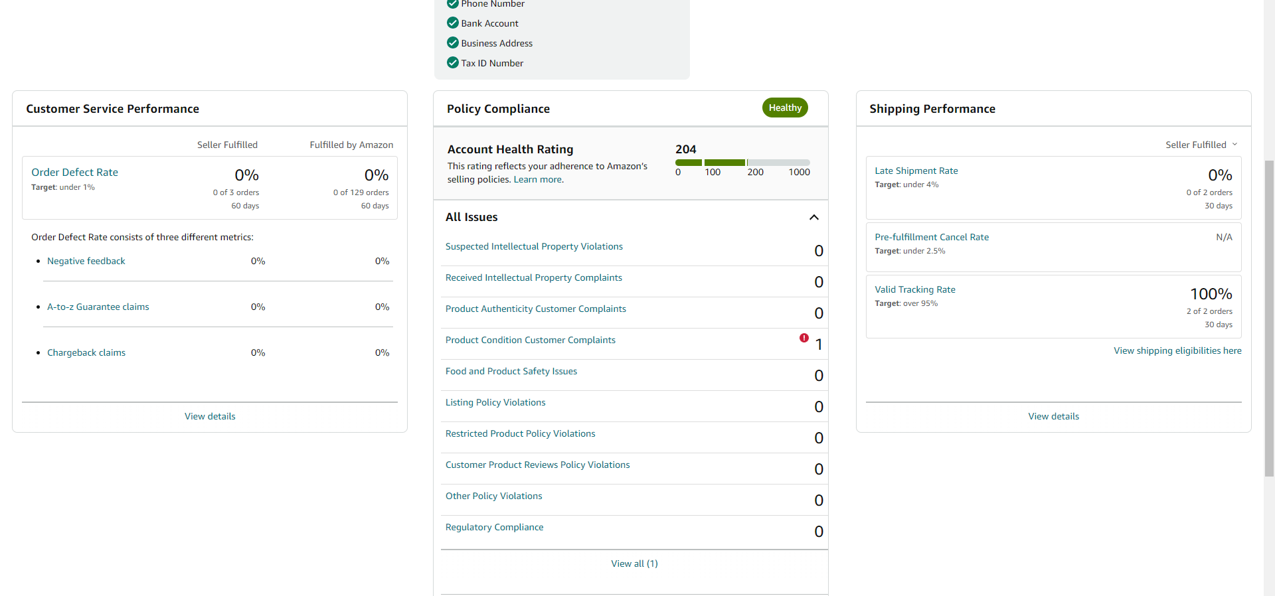The height and width of the screenshot is (596, 1275).
Task: Click the Account Health Rating score 204
Action: [686, 149]
